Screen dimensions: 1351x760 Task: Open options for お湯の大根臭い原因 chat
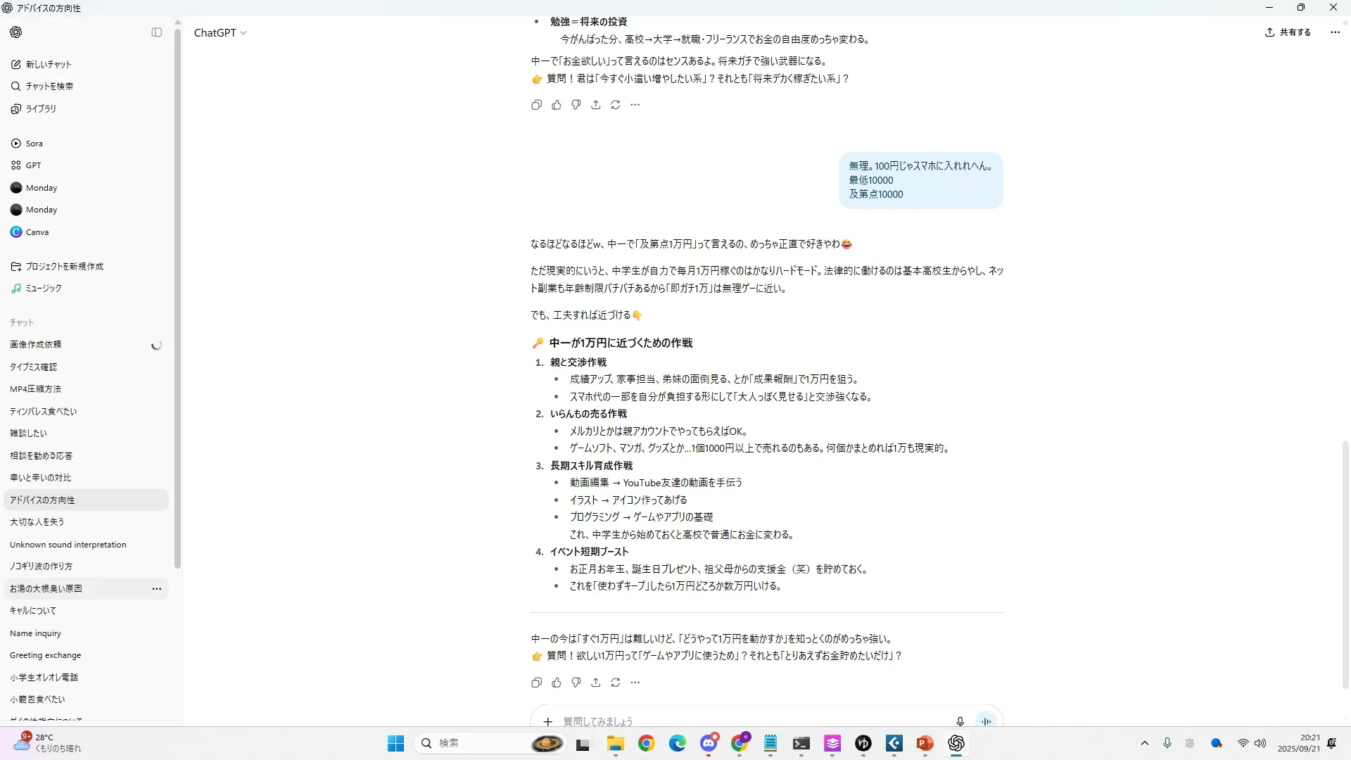pyautogui.click(x=156, y=589)
